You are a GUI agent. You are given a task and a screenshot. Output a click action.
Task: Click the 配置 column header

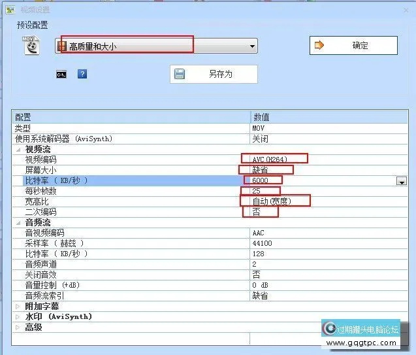131,117
